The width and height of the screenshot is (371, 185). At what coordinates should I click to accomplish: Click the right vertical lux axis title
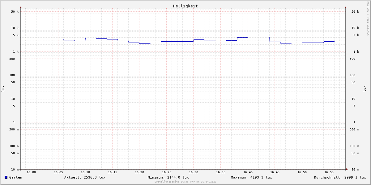[x=365, y=88]
